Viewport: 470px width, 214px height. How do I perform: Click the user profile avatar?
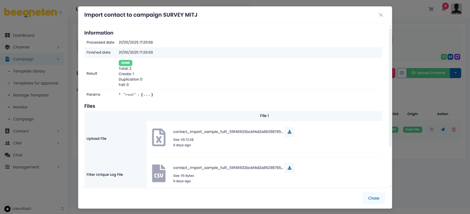point(456,8)
